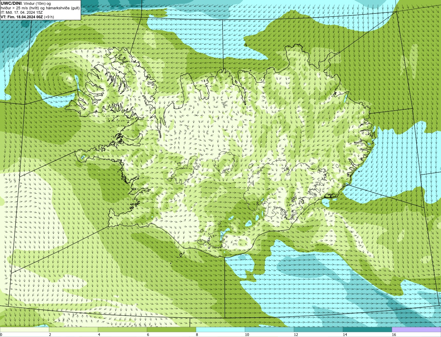Click the 6–8 m/s olive green legend swatch
441x337 pixels.
(172, 329)
